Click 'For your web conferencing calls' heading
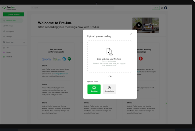 coord(56,51)
